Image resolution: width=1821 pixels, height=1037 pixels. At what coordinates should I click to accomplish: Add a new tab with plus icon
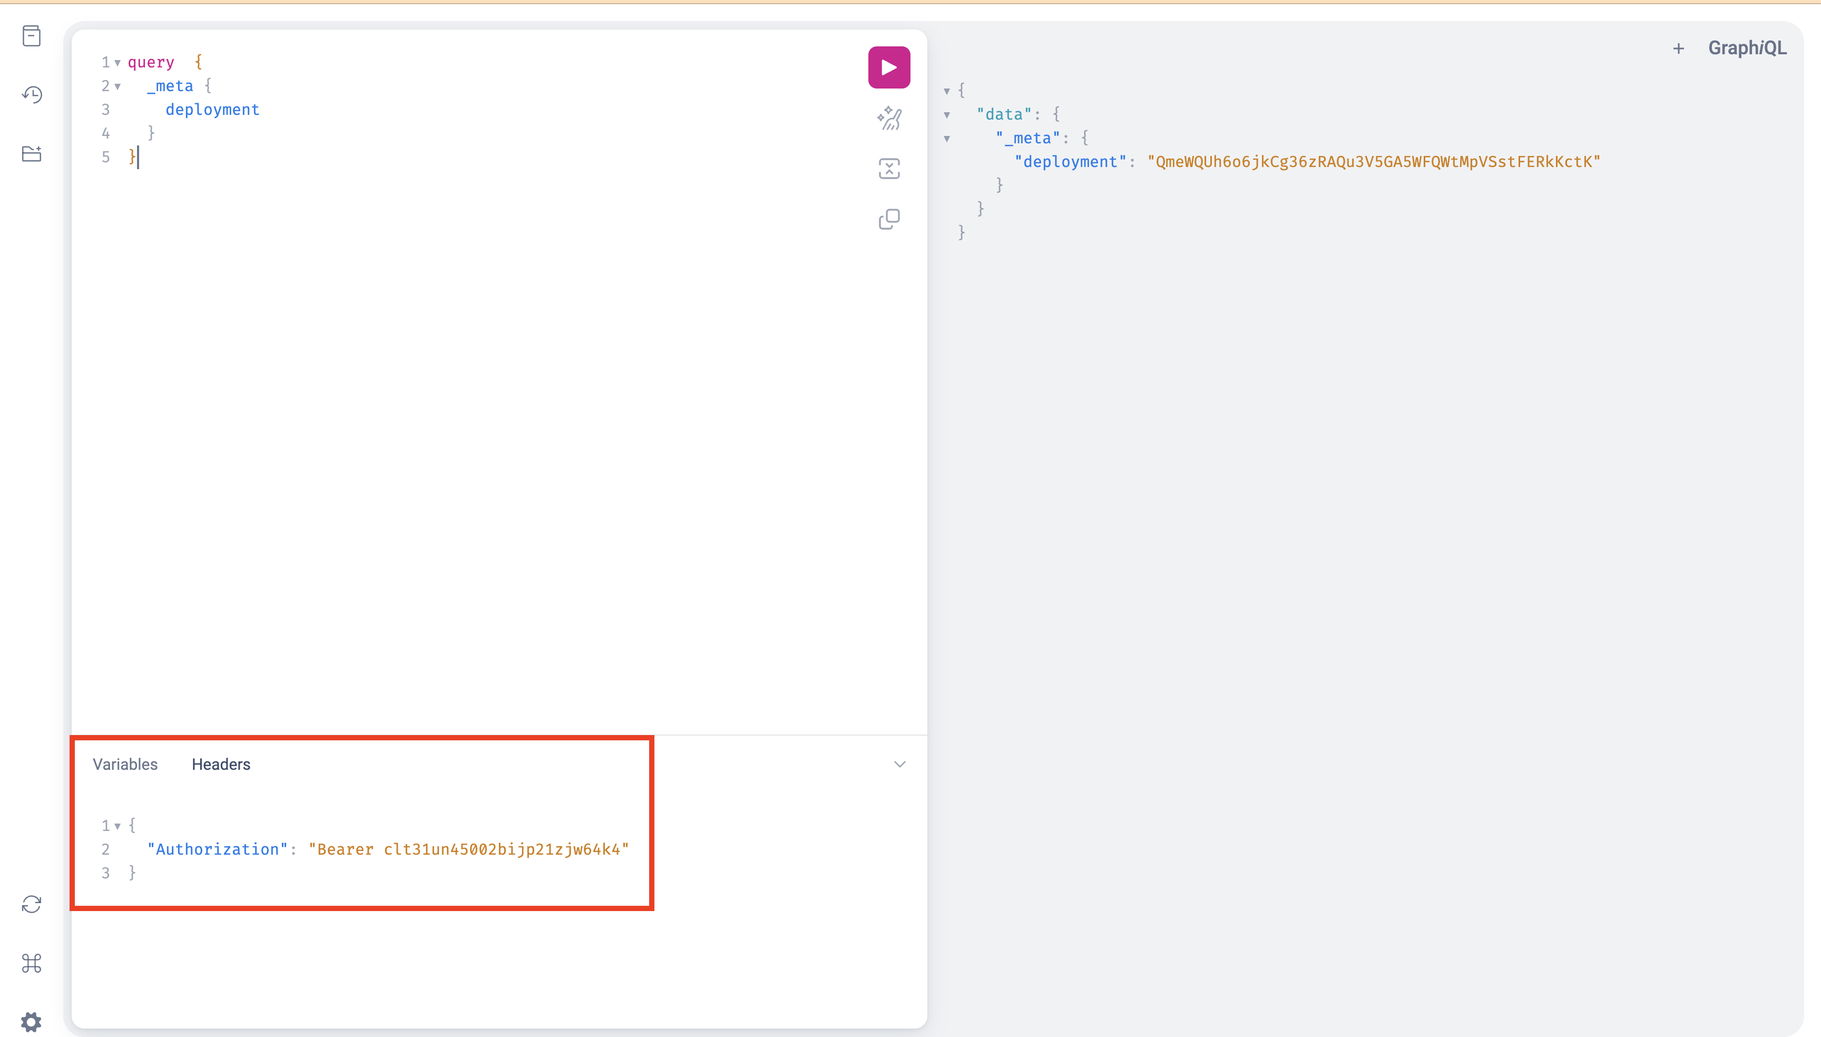coord(1679,48)
